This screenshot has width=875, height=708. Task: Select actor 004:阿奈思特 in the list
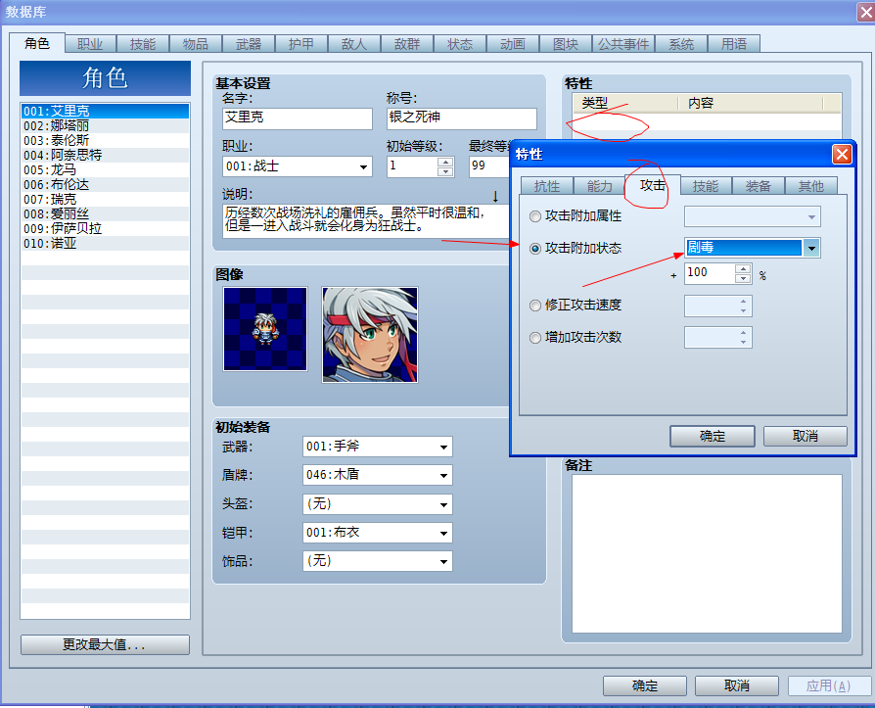pos(105,156)
